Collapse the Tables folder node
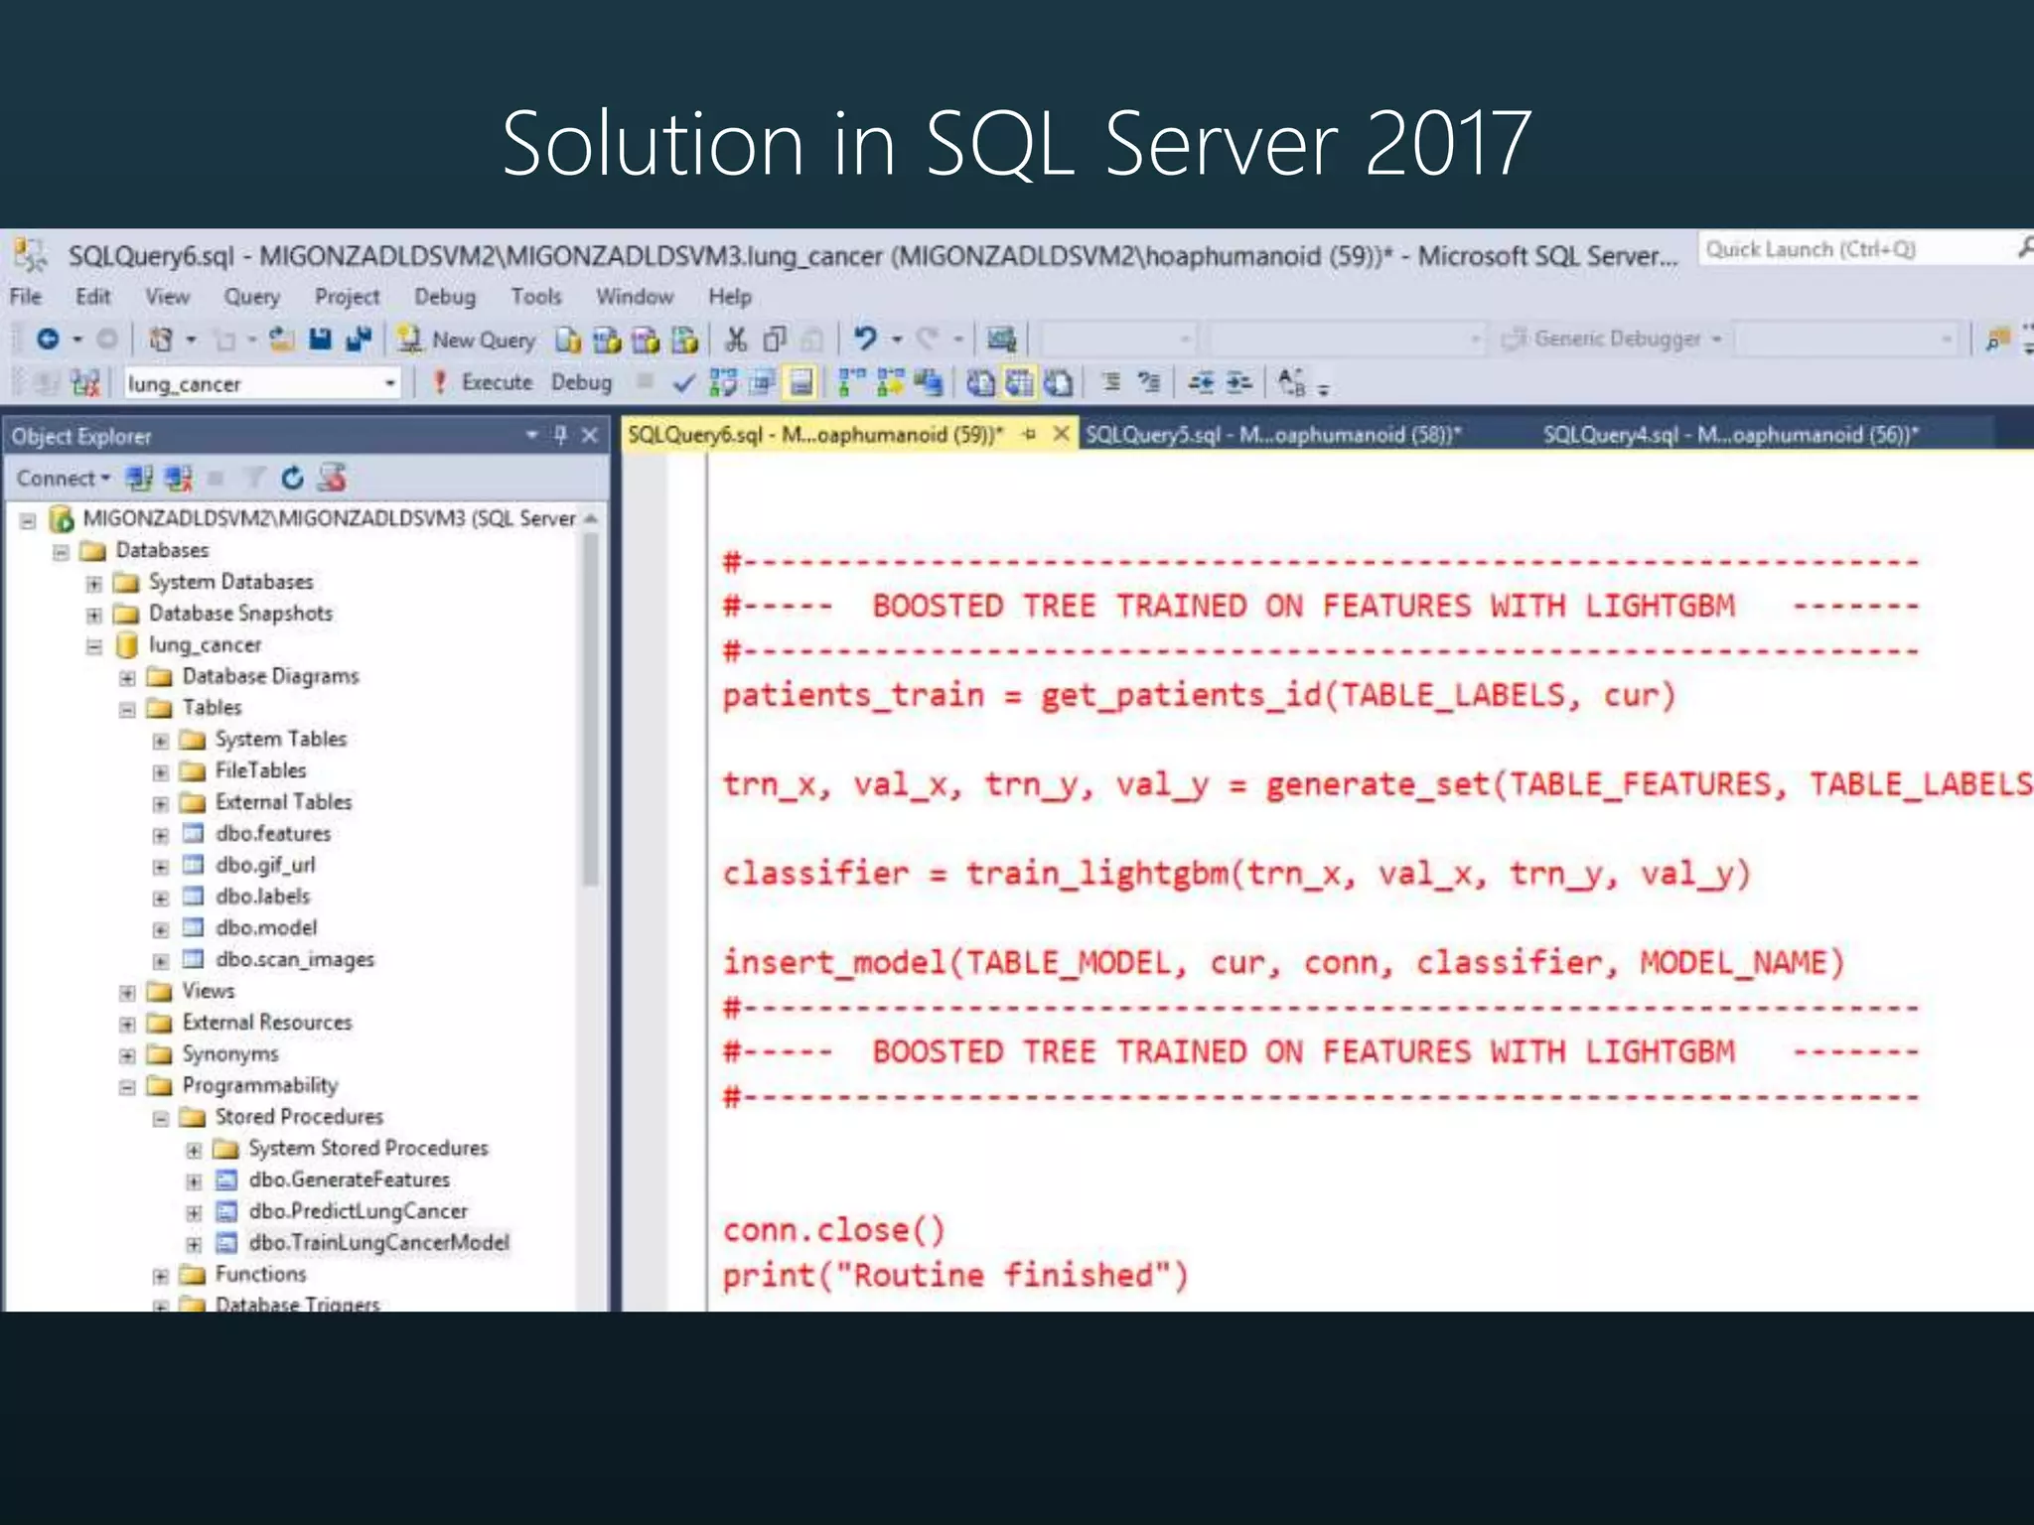The width and height of the screenshot is (2034, 1525). (127, 709)
